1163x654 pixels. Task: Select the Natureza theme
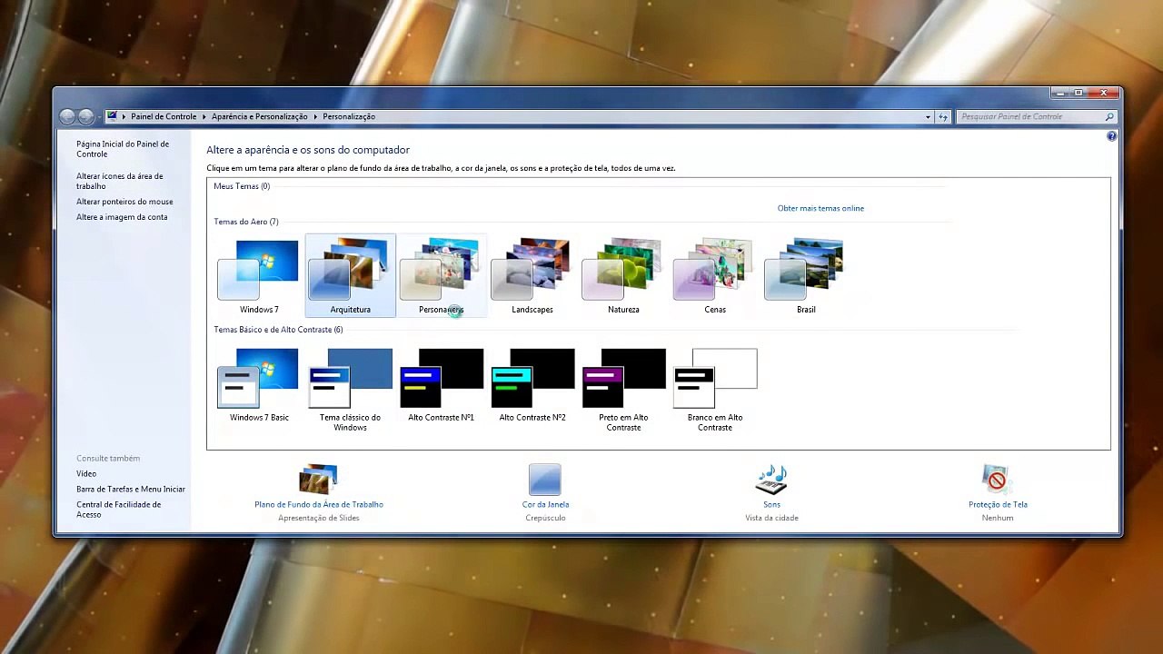click(x=623, y=276)
